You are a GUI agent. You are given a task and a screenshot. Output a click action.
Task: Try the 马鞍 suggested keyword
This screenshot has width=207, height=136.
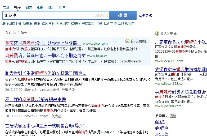99,23
